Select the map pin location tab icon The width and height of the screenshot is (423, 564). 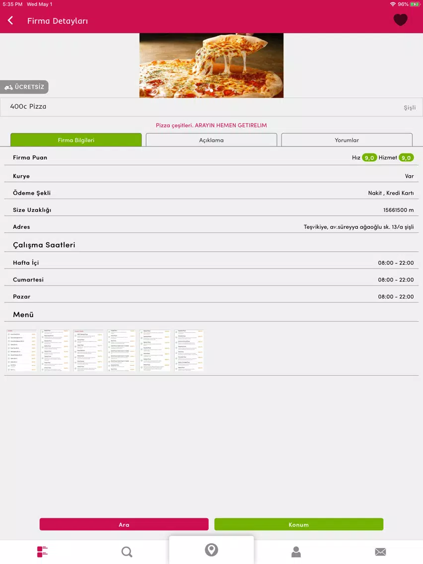click(211, 550)
